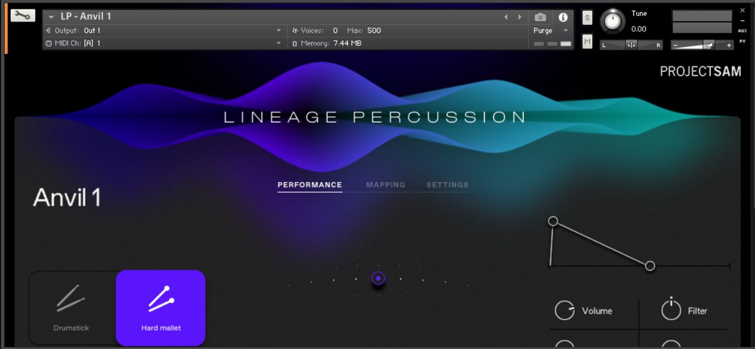Viewport: 755px width, 349px height.
Task: Toggle the AUX sends panel
Action: [743, 30]
